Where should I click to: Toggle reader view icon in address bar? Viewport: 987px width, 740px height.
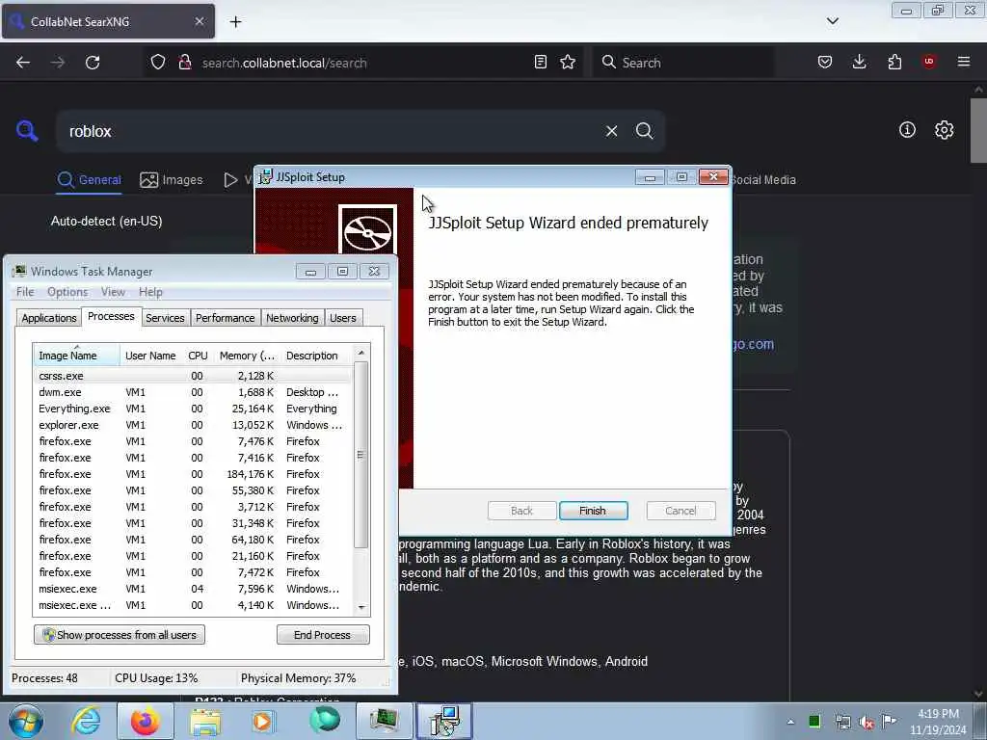click(540, 62)
